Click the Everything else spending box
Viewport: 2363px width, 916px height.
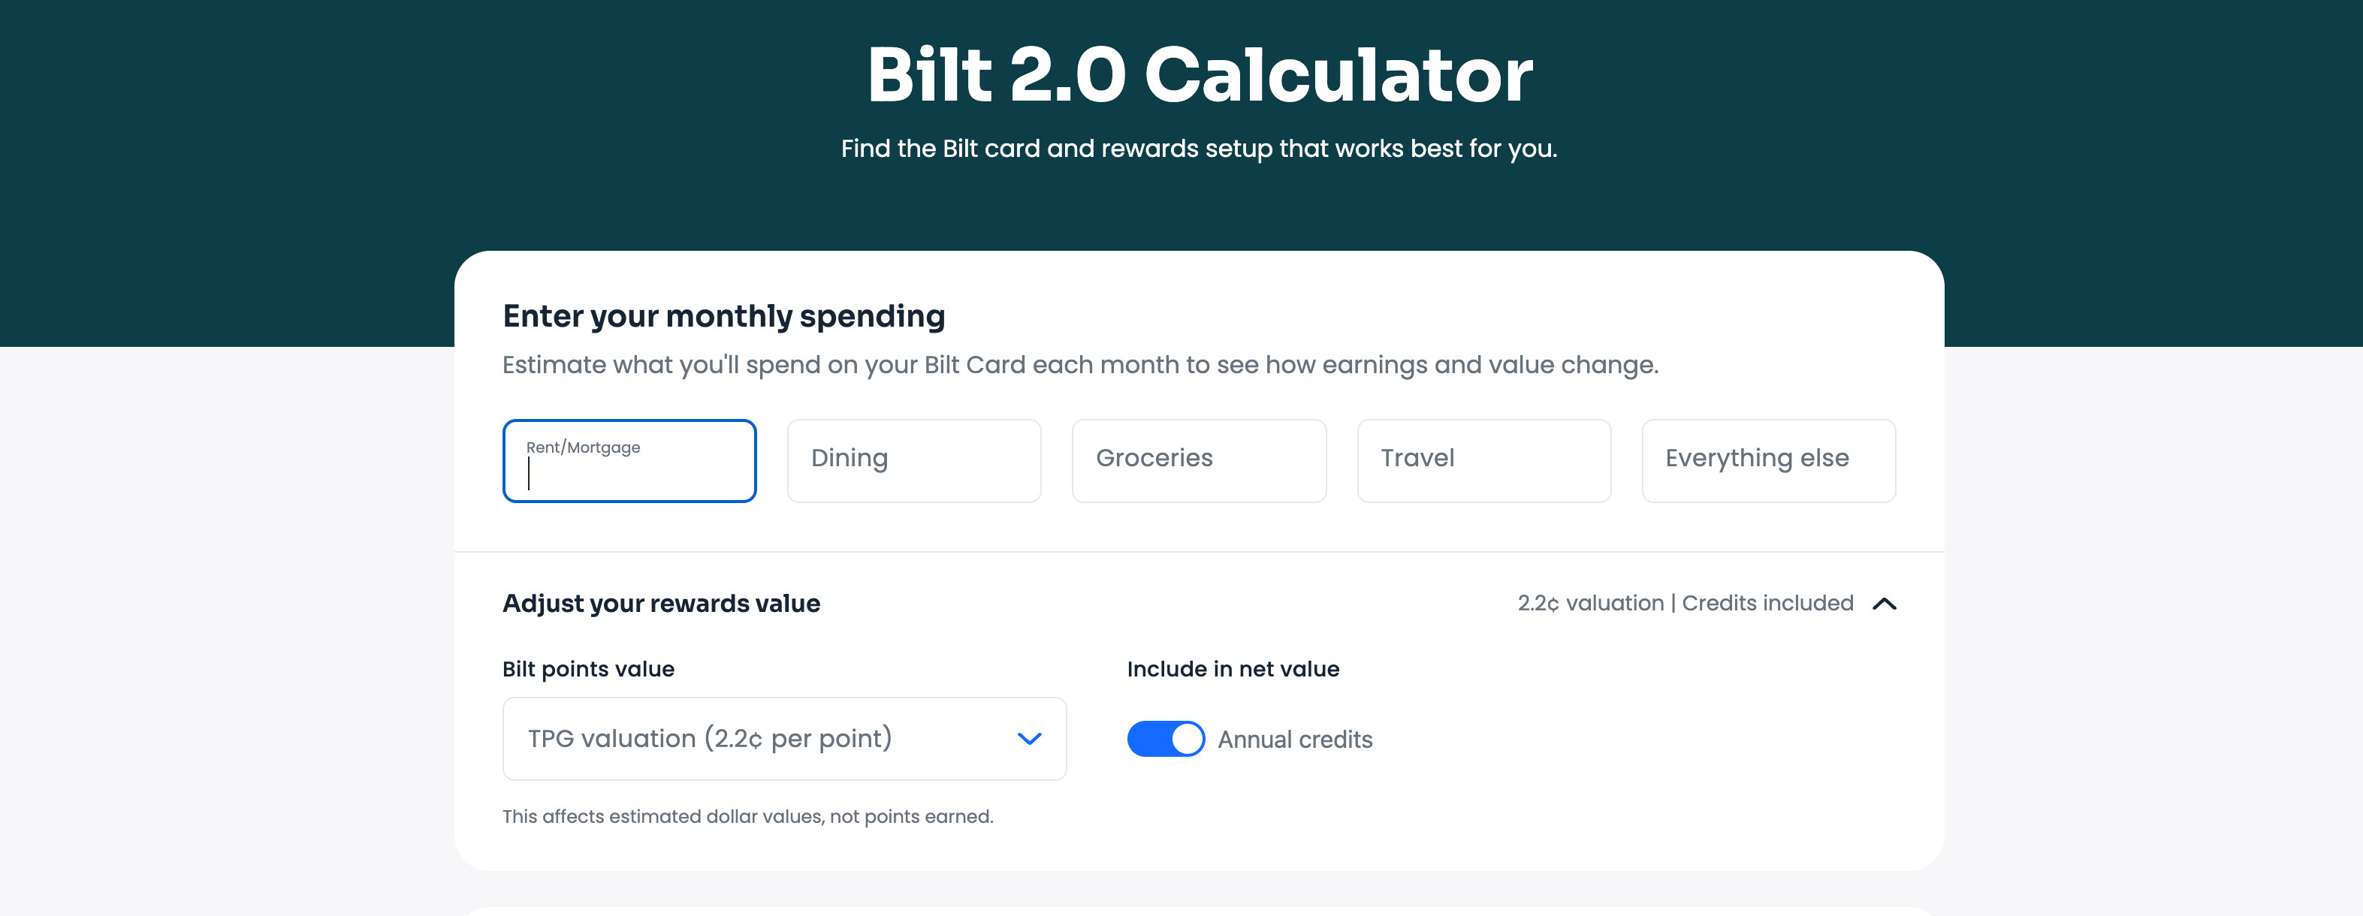(1769, 460)
